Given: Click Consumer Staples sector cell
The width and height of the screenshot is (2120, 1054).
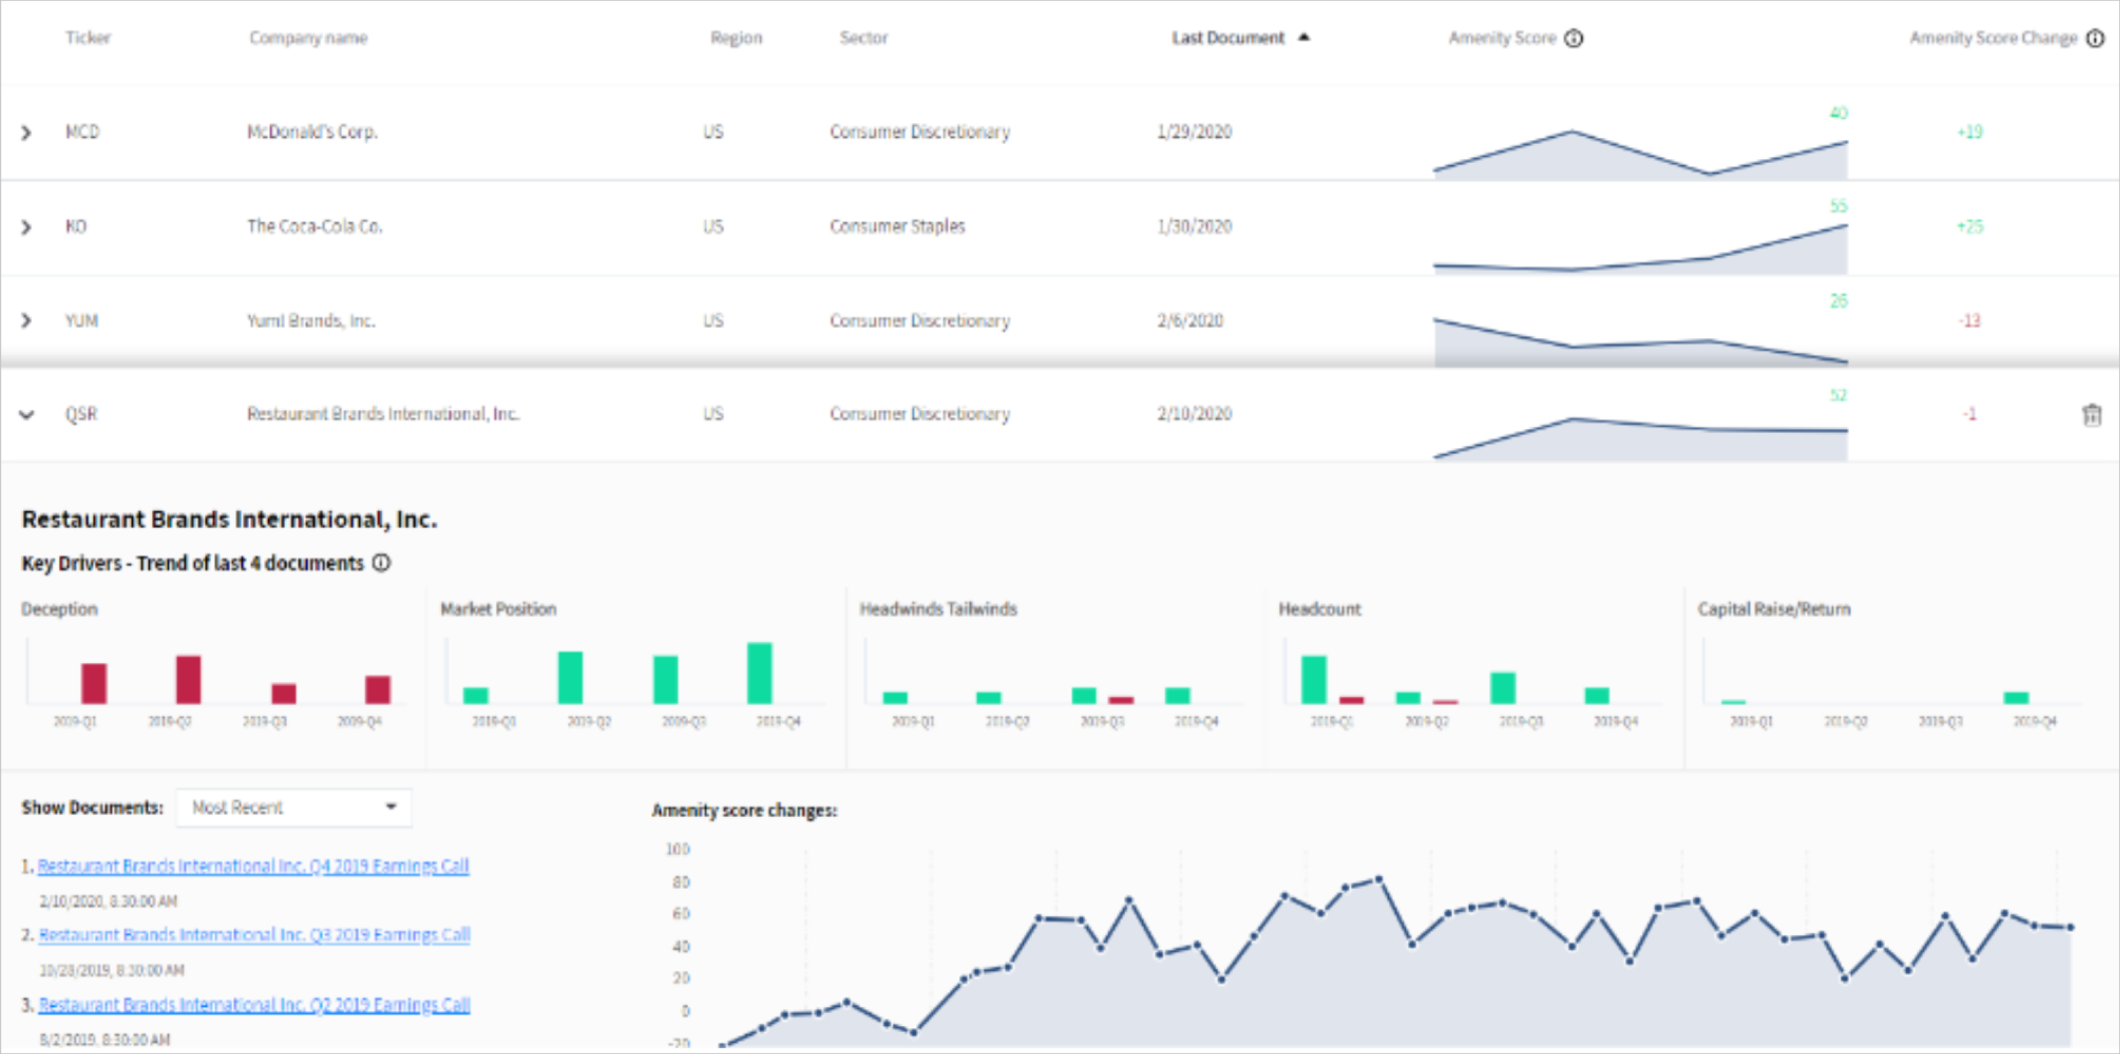Looking at the screenshot, I should point(897,226).
